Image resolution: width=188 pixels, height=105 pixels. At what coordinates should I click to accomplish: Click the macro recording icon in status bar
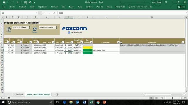point(9,98)
